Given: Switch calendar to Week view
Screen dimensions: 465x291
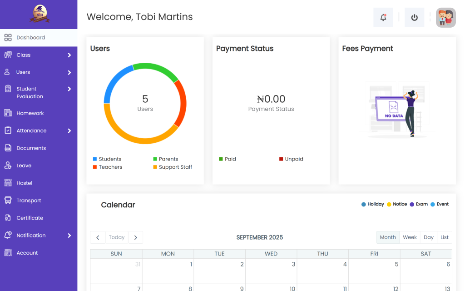Looking at the screenshot, I should [410, 237].
